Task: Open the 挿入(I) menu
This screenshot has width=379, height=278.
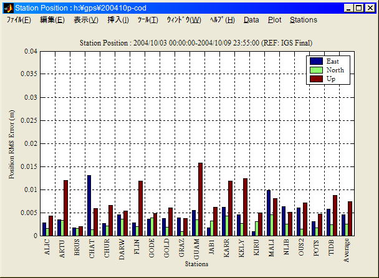Action: pyautogui.click(x=118, y=20)
